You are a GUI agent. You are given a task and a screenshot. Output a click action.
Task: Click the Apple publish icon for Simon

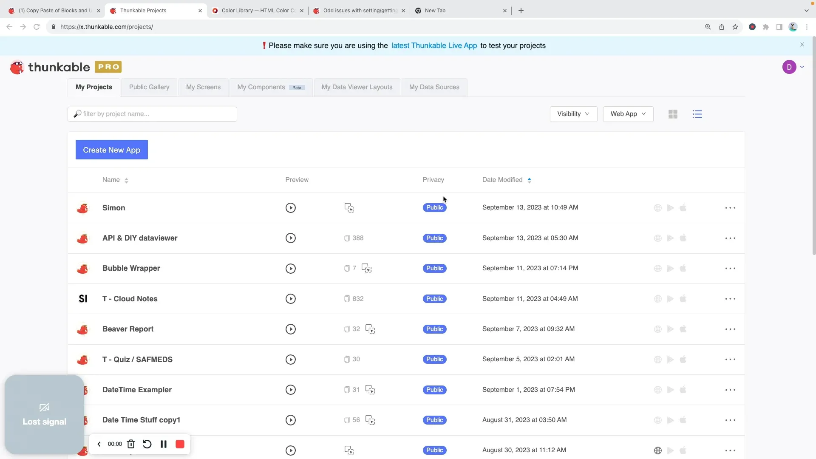tap(683, 208)
